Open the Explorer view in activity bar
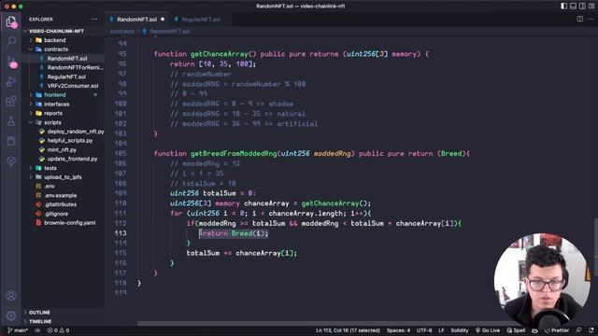The image size is (598, 336). [11, 21]
